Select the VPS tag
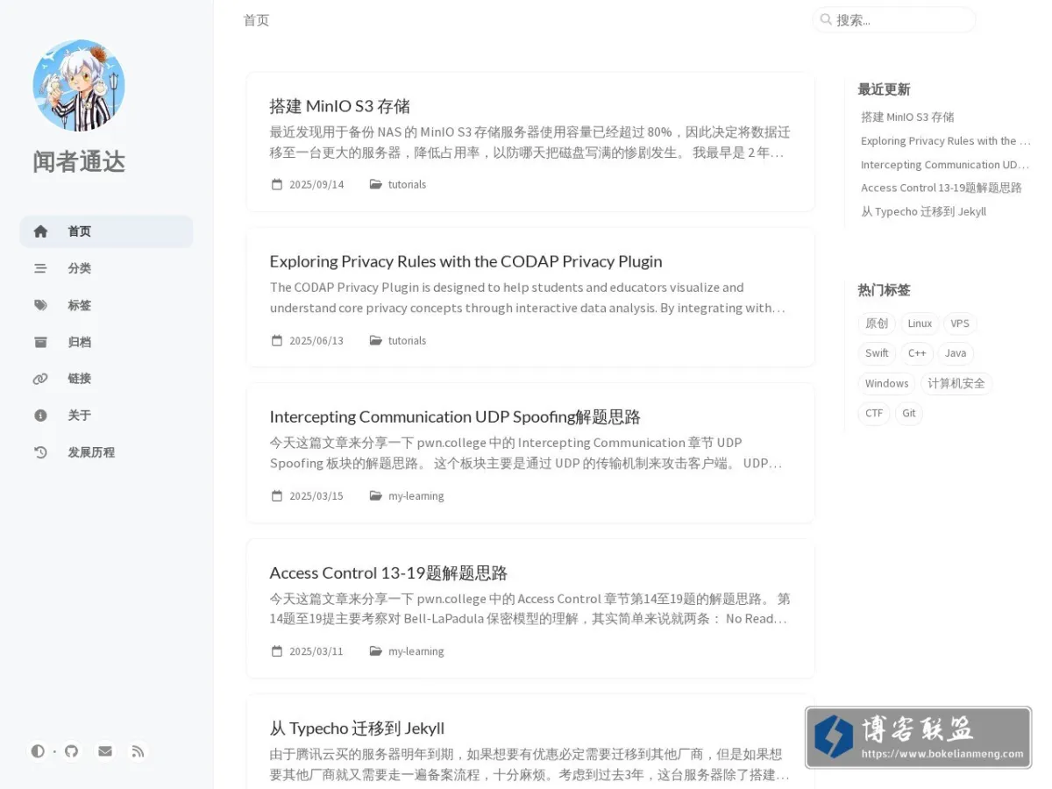This screenshot has width=1052, height=789. pos(960,323)
